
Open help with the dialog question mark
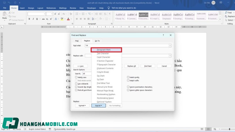click(x=163, y=35)
